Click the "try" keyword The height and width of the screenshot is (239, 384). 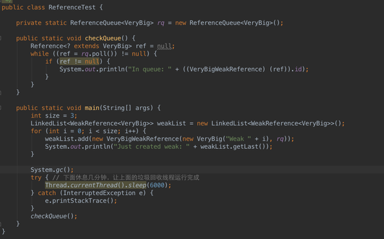36,178
